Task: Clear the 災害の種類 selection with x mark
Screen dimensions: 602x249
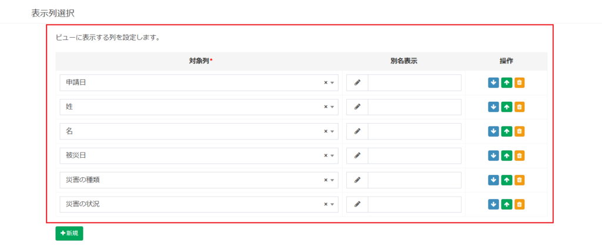Action: [x=326, y=180]
